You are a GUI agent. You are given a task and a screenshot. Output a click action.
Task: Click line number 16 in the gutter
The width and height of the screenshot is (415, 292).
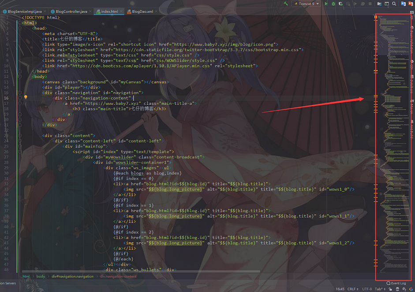(6, 98)
